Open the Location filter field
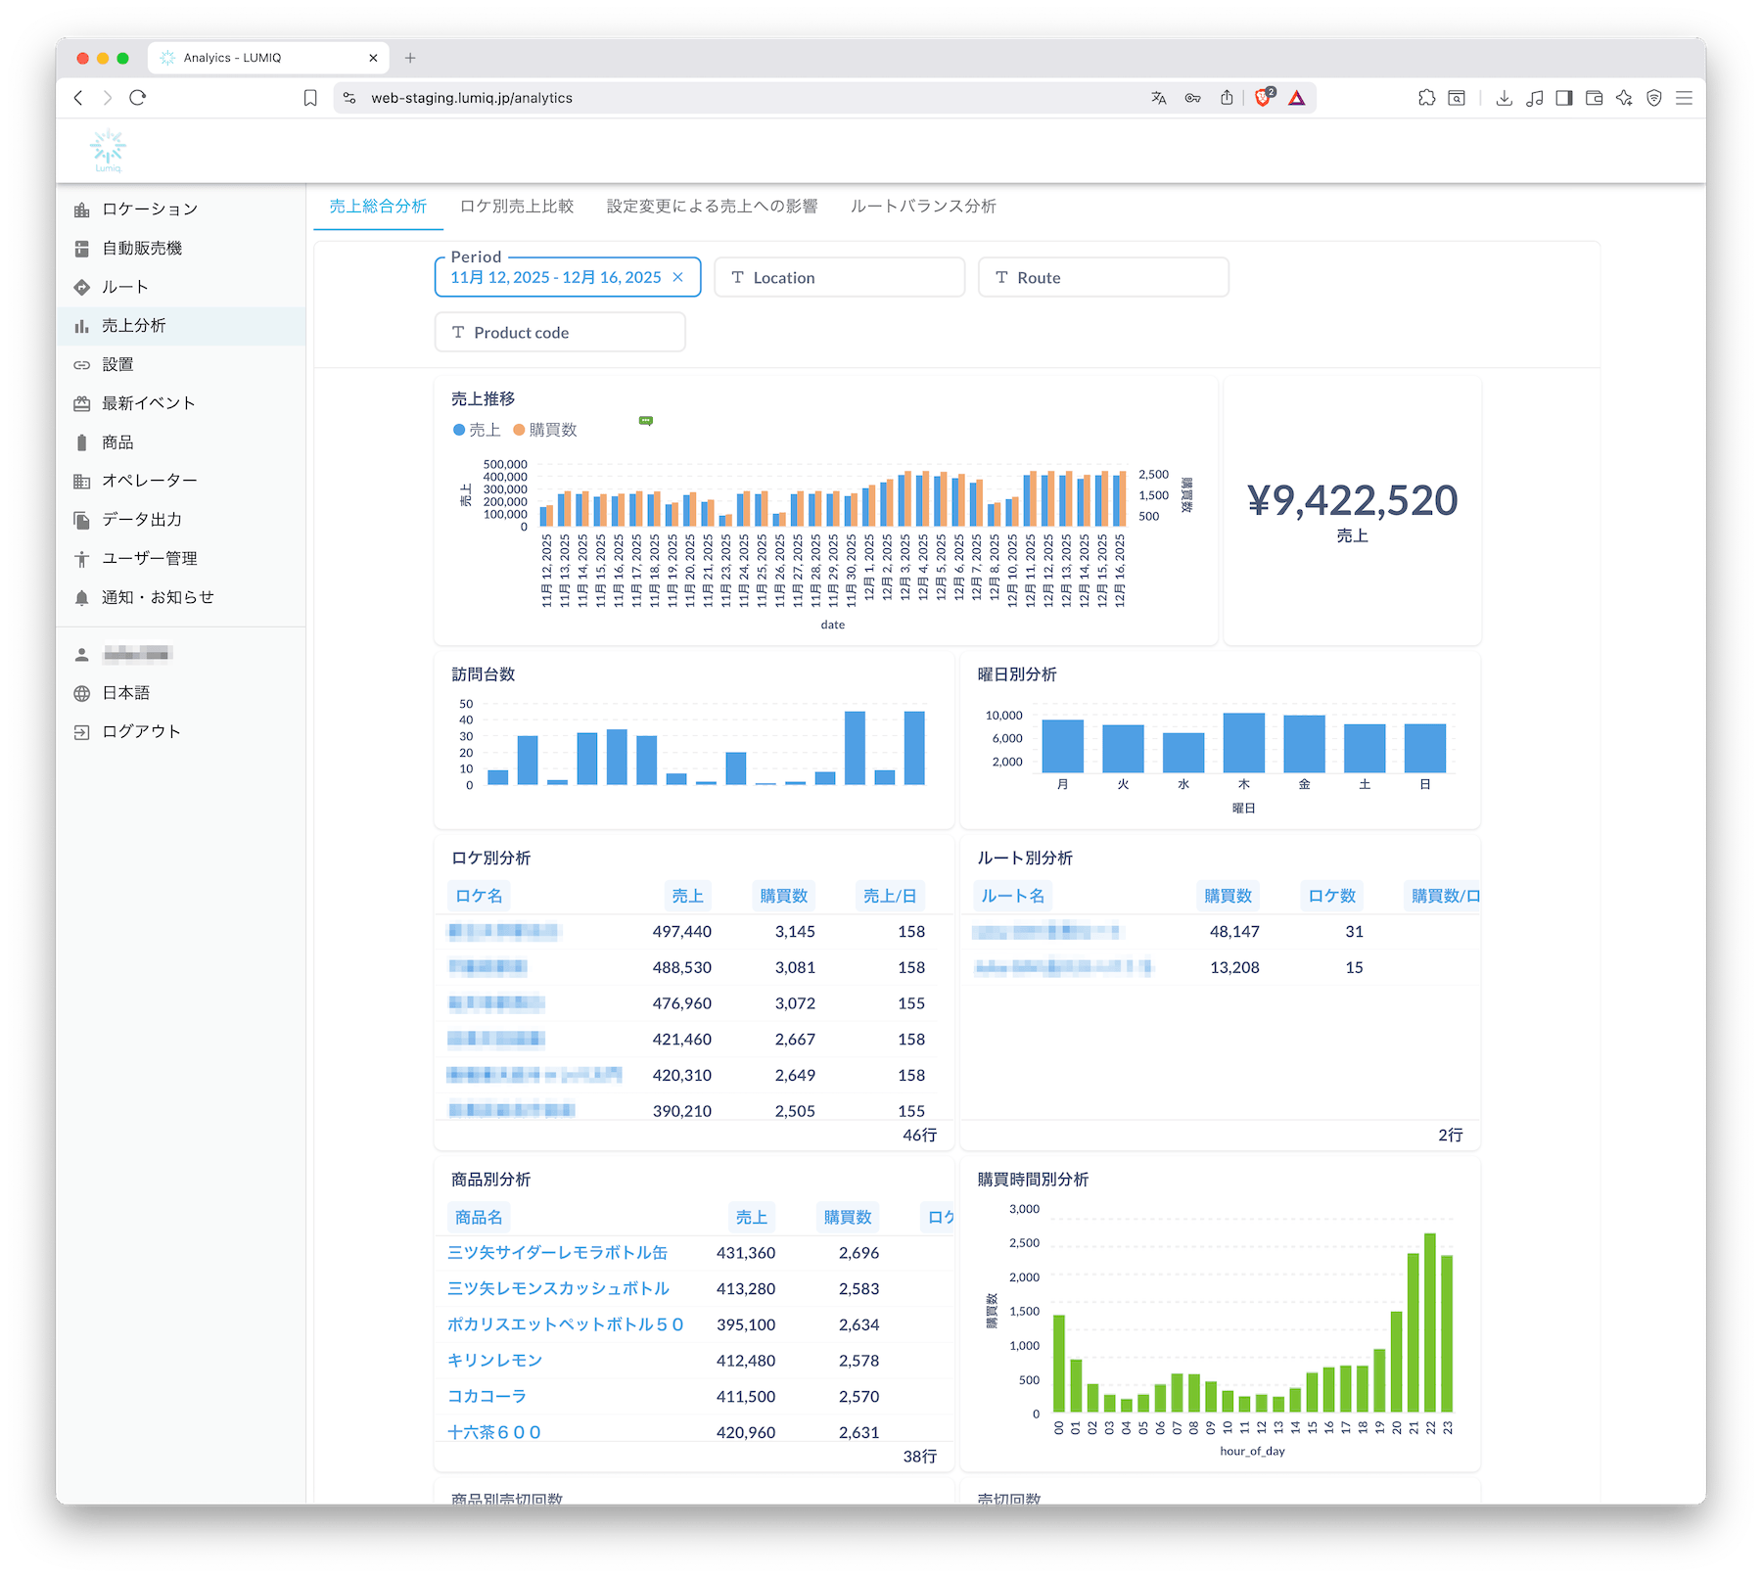This screenshot has width=1762, height=1578. (839, 278)
